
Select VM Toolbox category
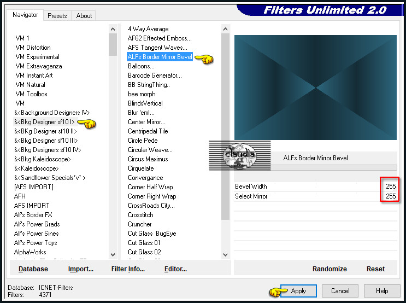(x=31, y=94)
